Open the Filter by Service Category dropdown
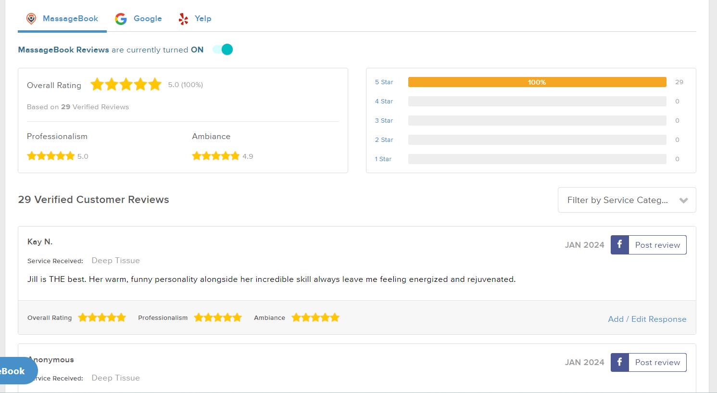Screen dimensions: 717x393 tap(627, 200)
